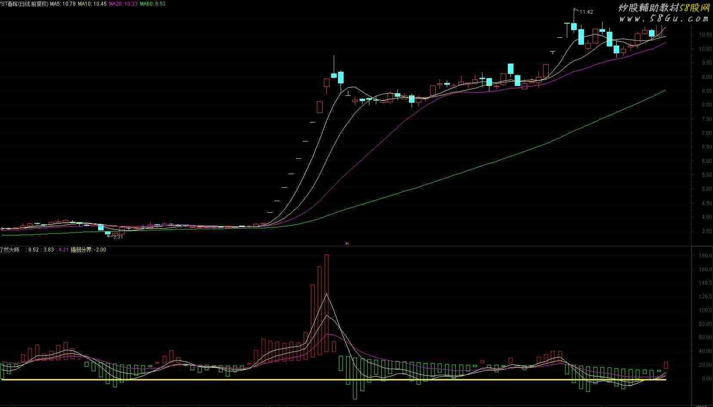Click the 3.31 low price annotation
Screen dimensions: 713x407
118,237
